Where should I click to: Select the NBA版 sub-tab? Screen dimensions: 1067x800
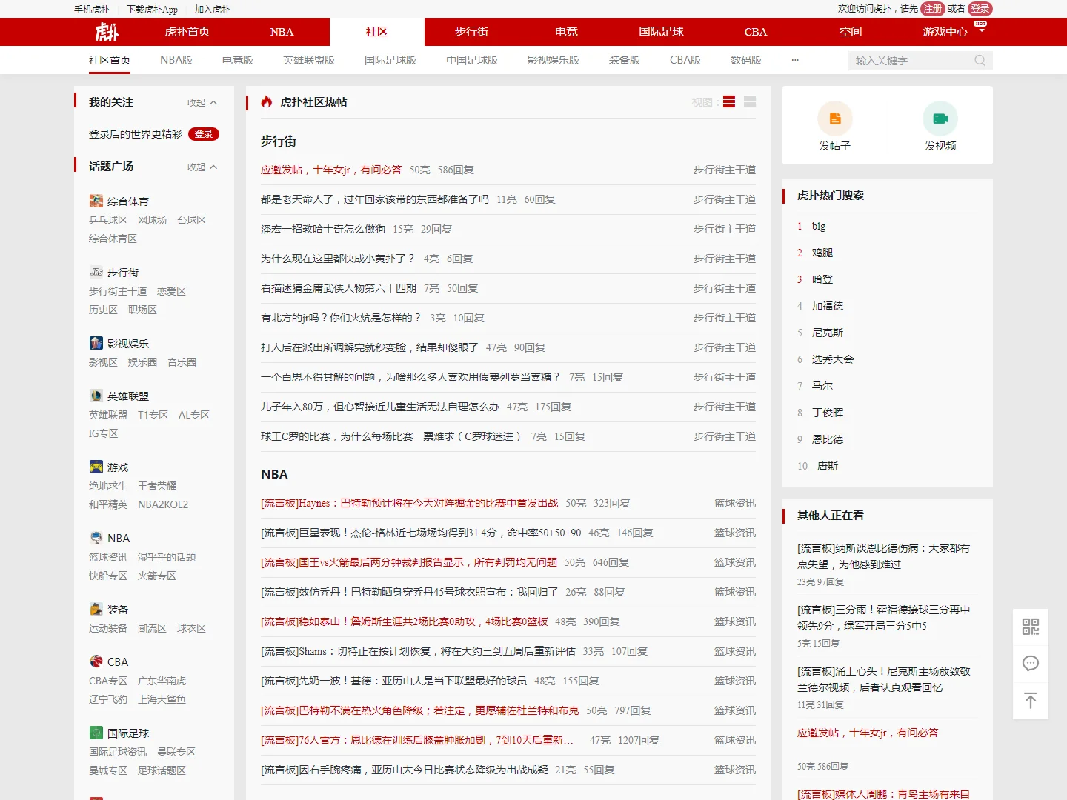pos(176,60)
